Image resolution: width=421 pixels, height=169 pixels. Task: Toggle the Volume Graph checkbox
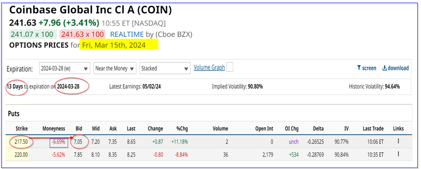230,67
